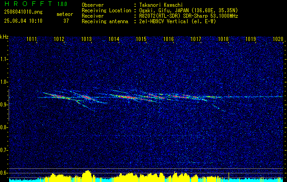Click the timestamp 25.06.04 10:10

tap(23, 20)
